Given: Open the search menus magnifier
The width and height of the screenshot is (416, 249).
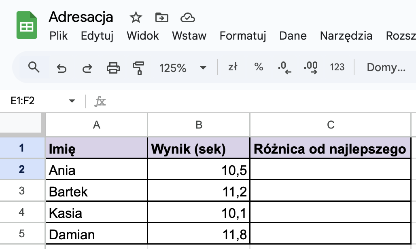Looking at the screenshot, I should click(34, 67).
